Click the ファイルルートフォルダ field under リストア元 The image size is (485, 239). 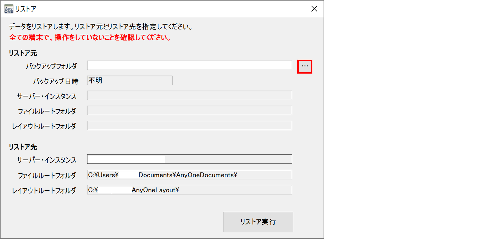[x=189, y=111]
